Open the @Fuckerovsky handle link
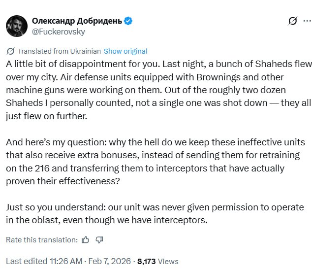 pyautogui.click(x=58, y=32)
